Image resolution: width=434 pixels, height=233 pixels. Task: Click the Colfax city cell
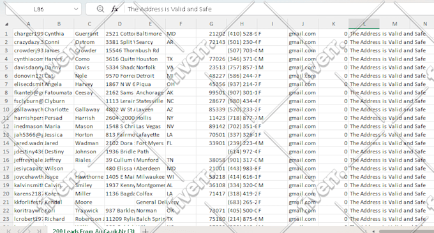click(x=150, y=194)
